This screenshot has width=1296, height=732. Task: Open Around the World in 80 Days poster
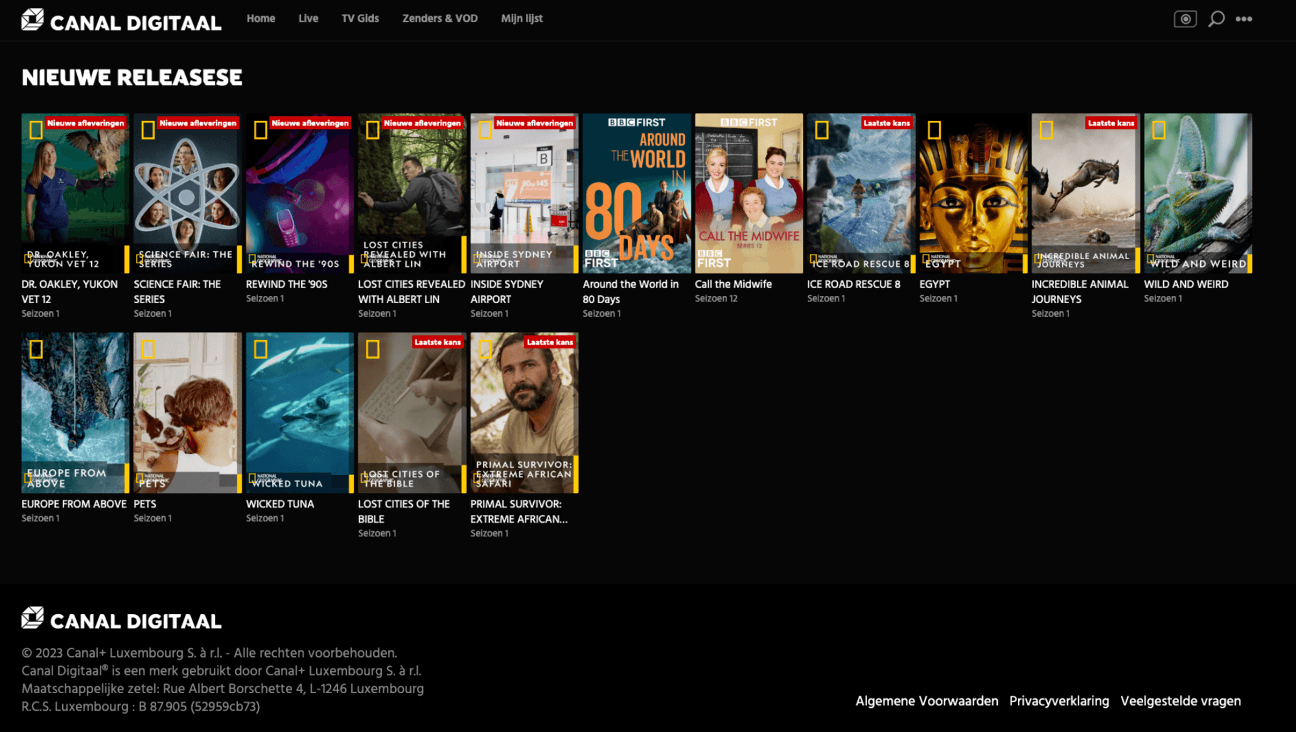click(x=636, y=193)
